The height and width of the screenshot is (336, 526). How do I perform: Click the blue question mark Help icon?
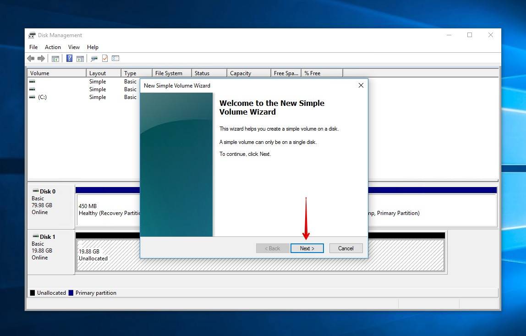pos(69,58)
